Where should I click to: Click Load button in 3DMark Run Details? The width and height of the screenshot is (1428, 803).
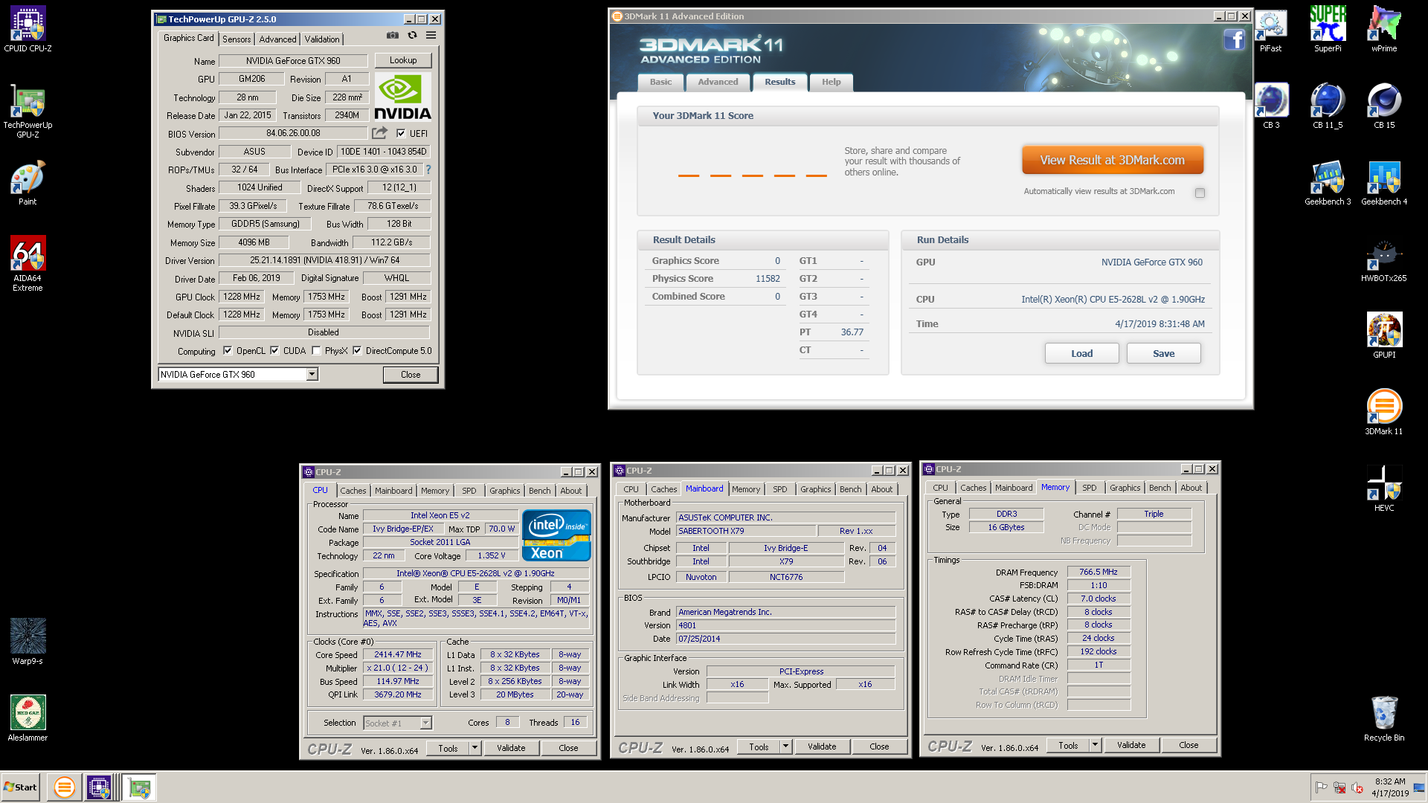[x=1081, y=353]
